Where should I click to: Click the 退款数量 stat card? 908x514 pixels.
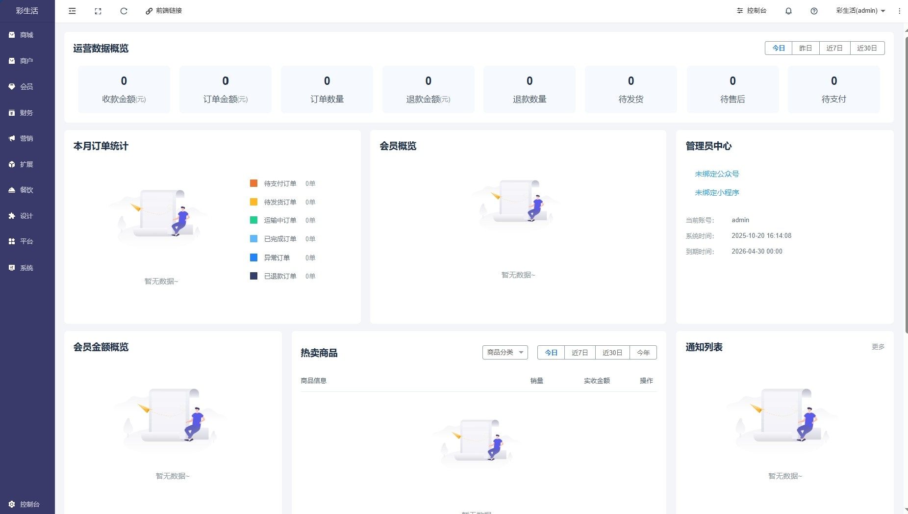pos(530,89)
